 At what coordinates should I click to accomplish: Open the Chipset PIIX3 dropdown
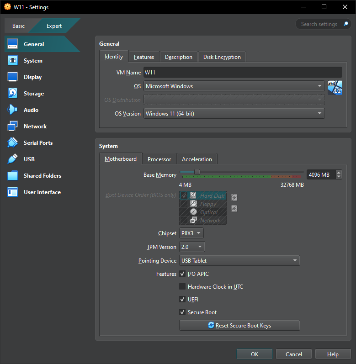click(192, 233)
